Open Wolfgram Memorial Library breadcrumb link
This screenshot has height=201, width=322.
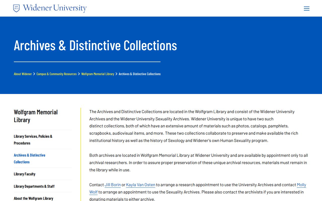(x=98, y=74)
